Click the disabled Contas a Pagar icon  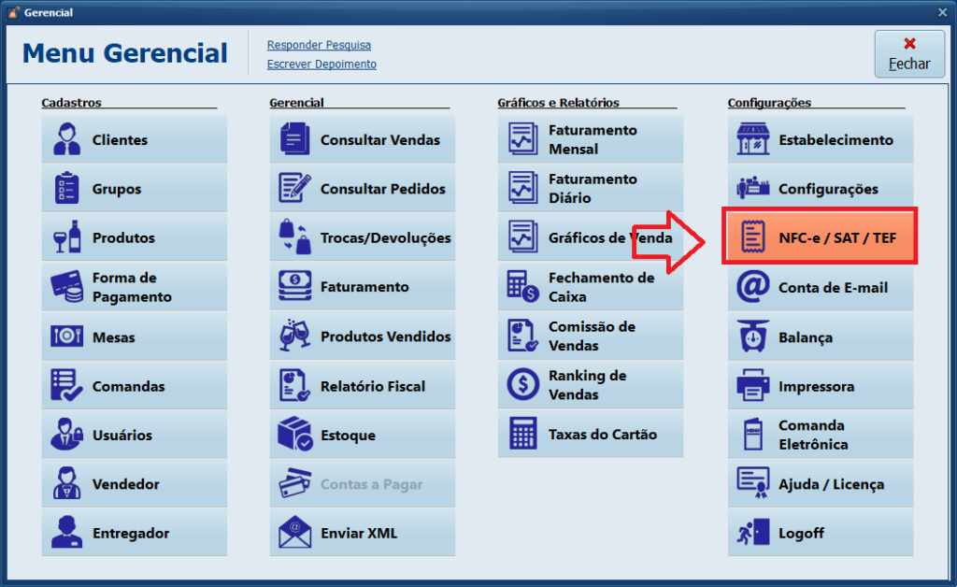294,482
